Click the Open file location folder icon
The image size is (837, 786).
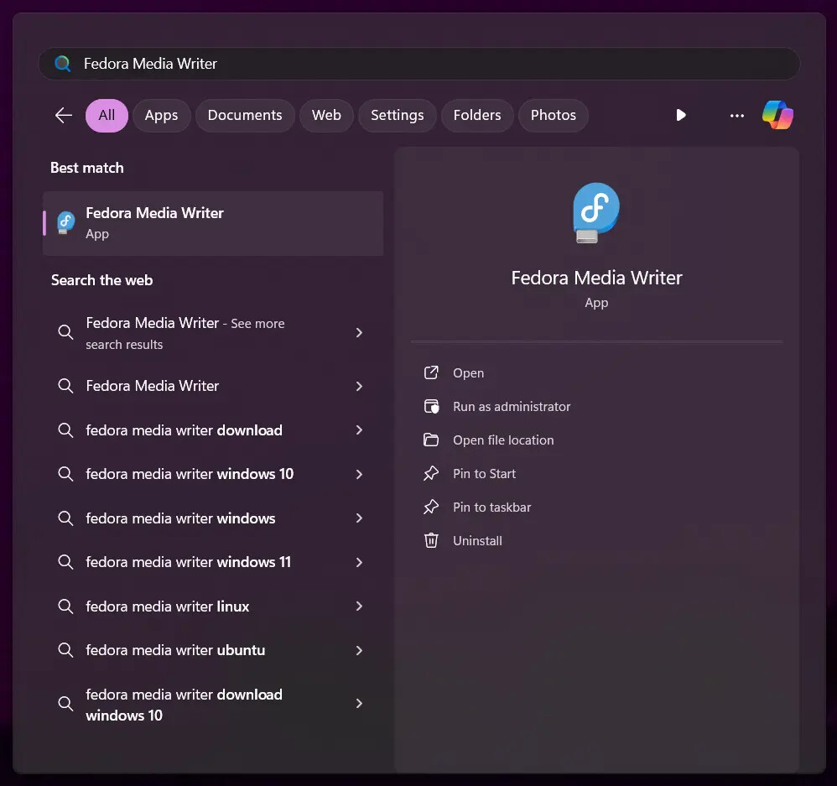[x=431, y=440]
